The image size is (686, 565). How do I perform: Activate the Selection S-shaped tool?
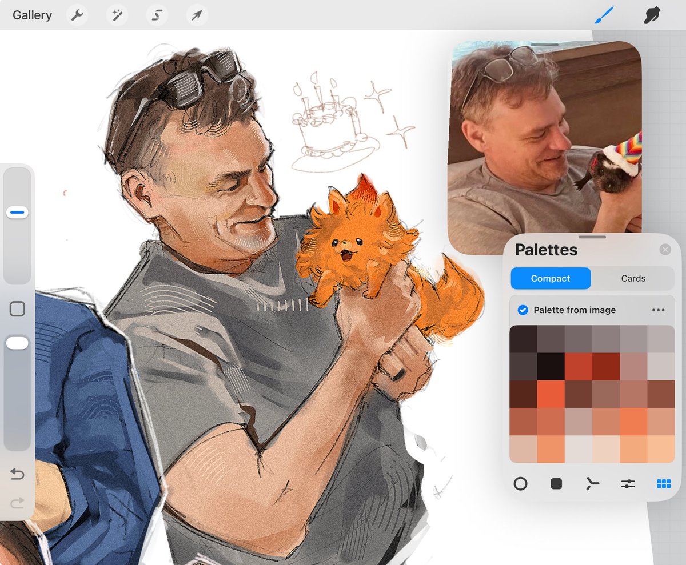(157, 15)
